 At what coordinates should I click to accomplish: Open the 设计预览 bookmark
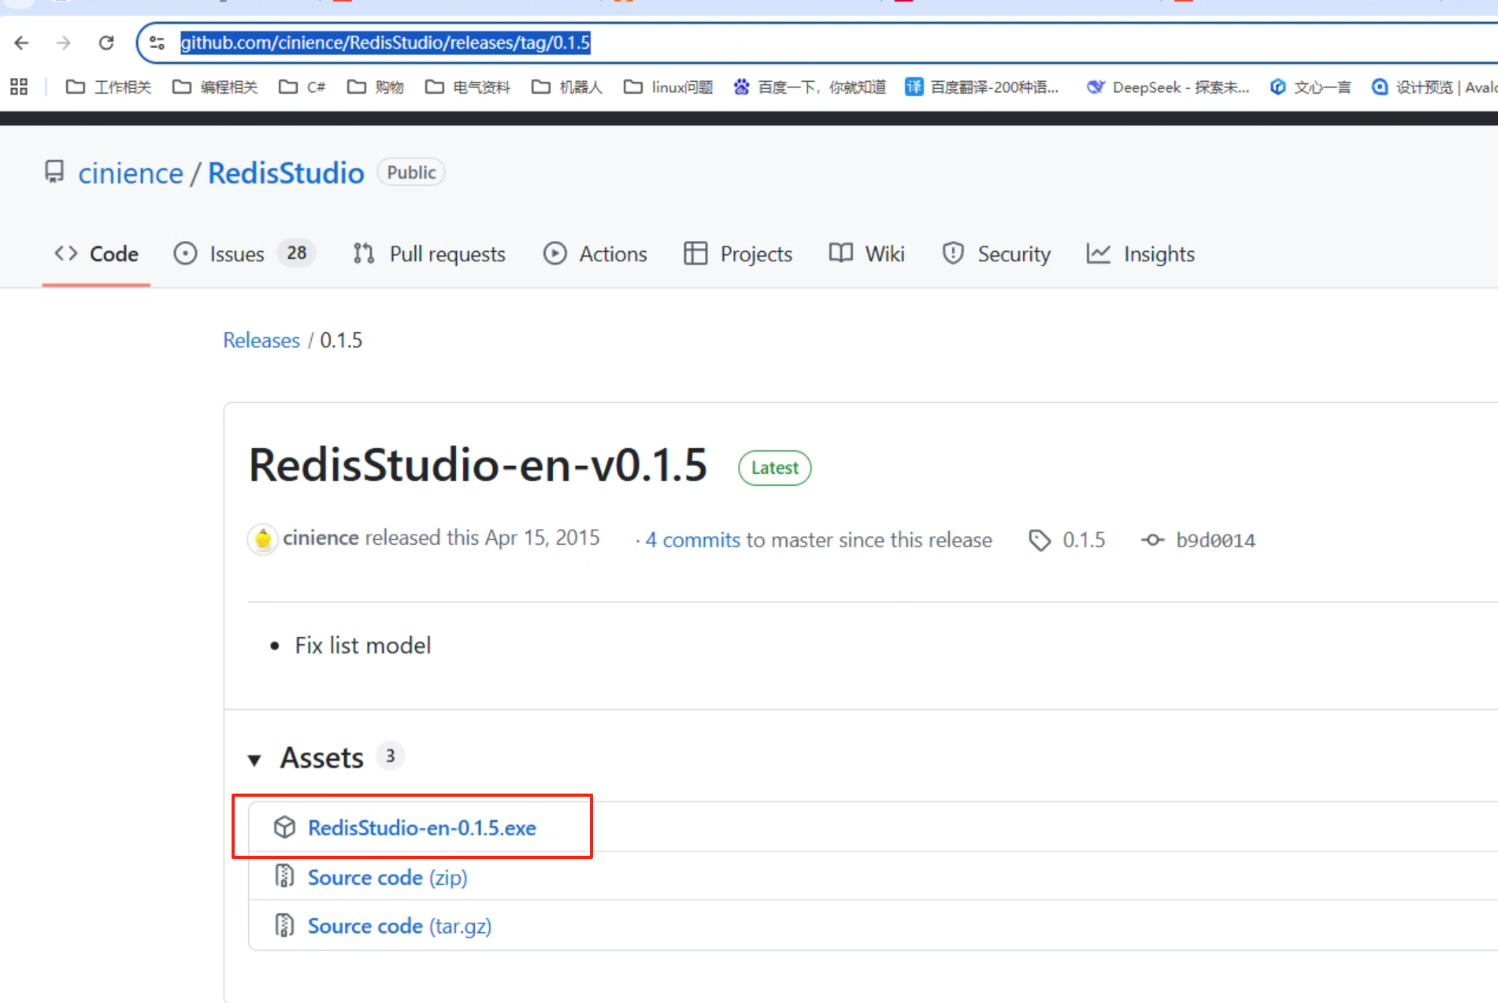1434,87
